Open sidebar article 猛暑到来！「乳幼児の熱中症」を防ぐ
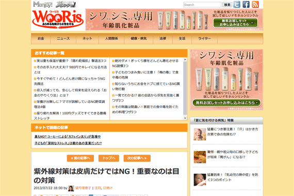 point(233,177)
